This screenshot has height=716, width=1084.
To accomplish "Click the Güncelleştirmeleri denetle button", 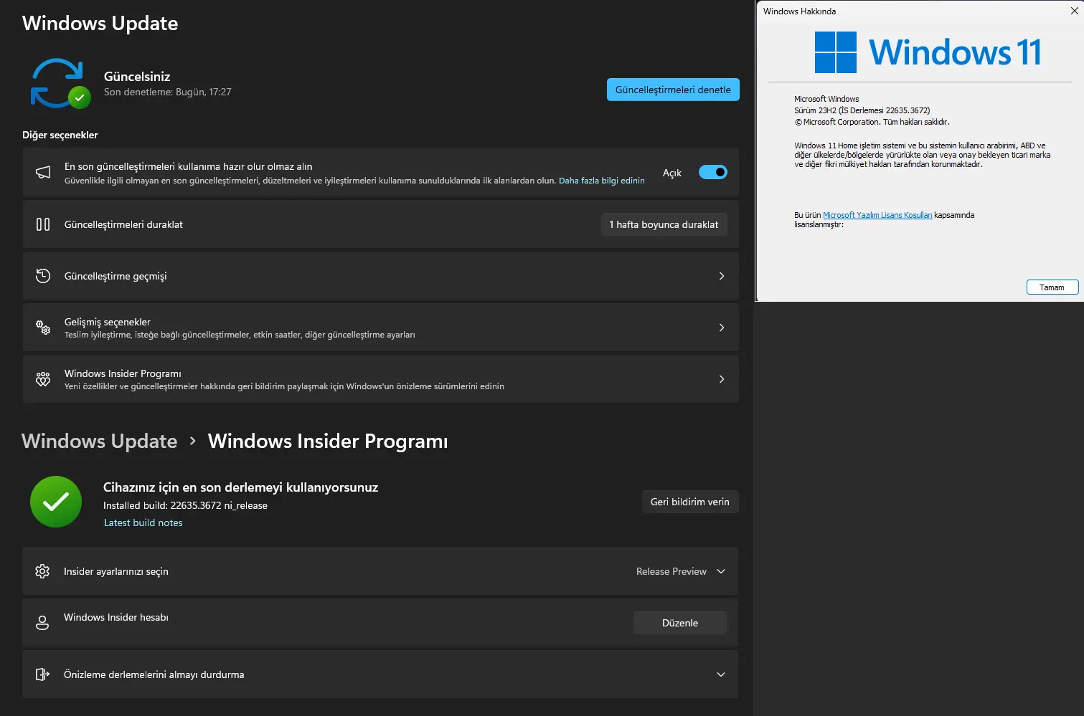I will click(x=673, y=90).
